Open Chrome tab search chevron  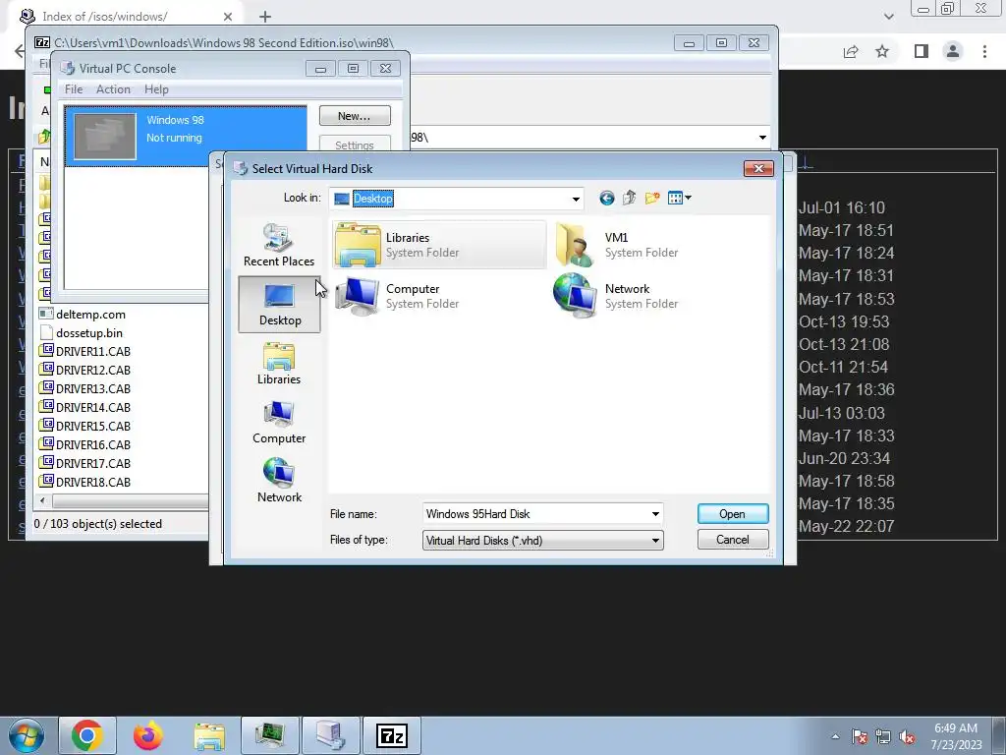click(x=888, y=17)
